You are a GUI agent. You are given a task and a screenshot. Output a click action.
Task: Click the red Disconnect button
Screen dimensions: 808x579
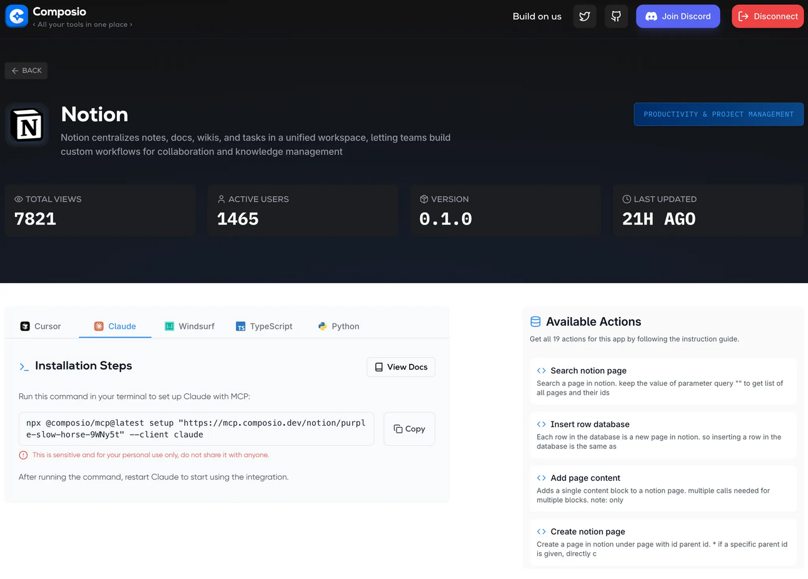767,16
